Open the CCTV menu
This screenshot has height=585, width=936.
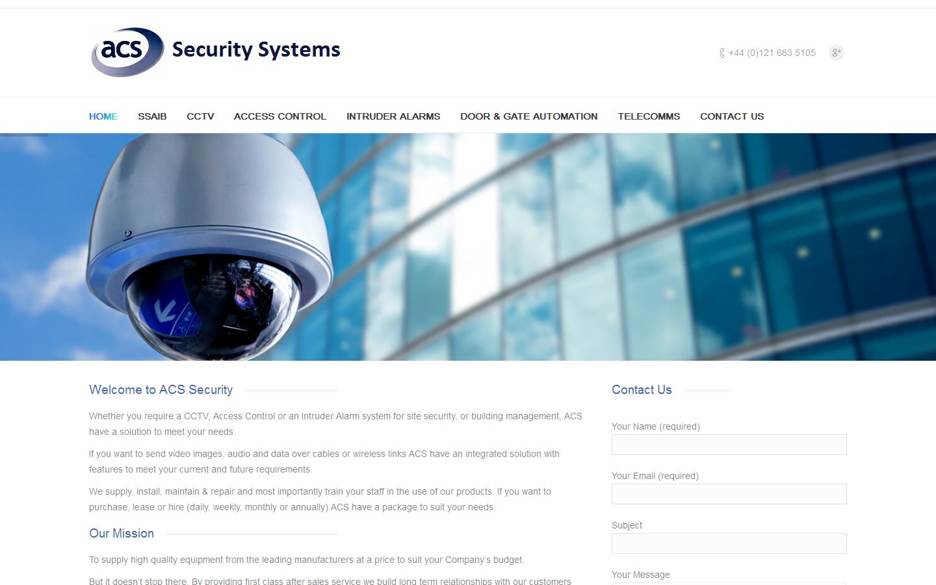[x=200, y=116]
